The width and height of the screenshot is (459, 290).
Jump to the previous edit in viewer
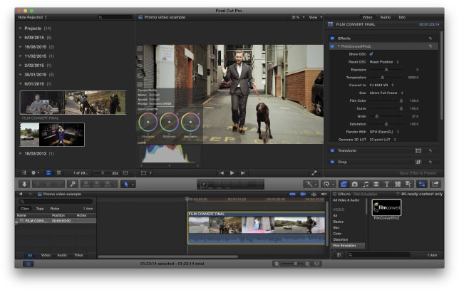(x=222, y=173)
